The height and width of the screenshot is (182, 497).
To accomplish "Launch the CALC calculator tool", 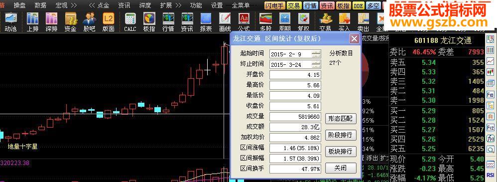I will pos(130,22).
